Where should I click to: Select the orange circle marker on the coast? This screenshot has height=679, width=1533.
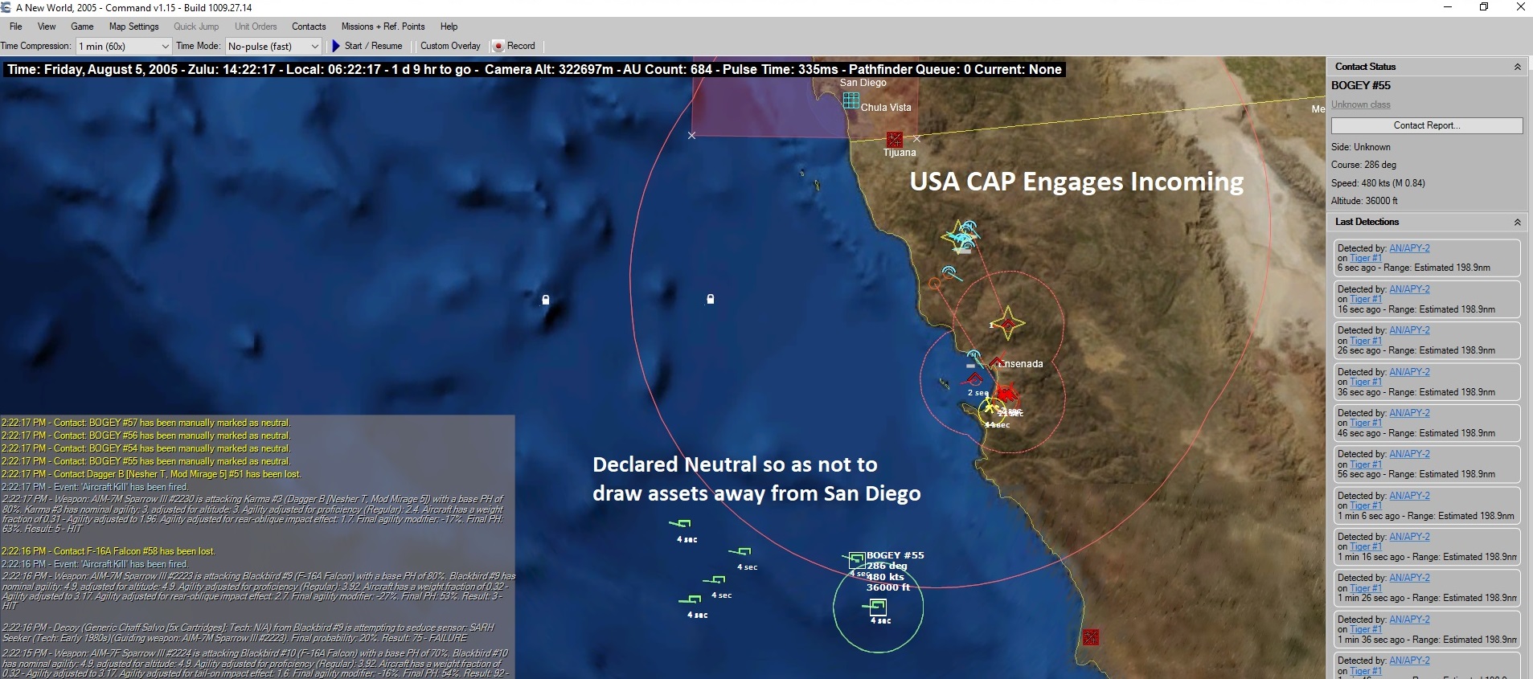point(934,284)
